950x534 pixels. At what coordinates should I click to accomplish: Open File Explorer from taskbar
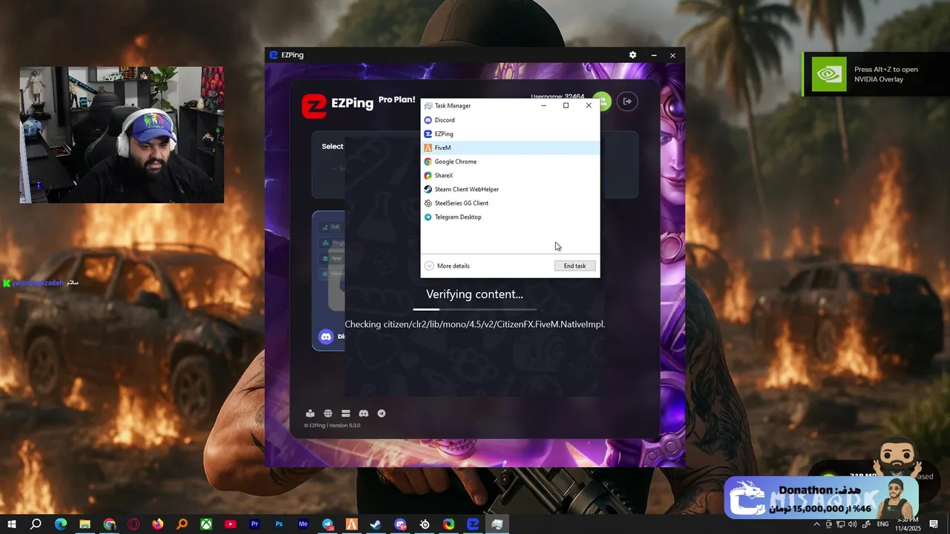(85, 524)
